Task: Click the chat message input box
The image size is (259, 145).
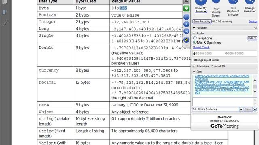Action: coord(223,102)
